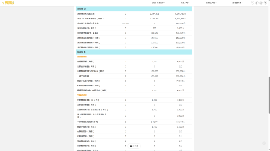Click the total 650,000元
270x151 pixels.
point(181,76)
